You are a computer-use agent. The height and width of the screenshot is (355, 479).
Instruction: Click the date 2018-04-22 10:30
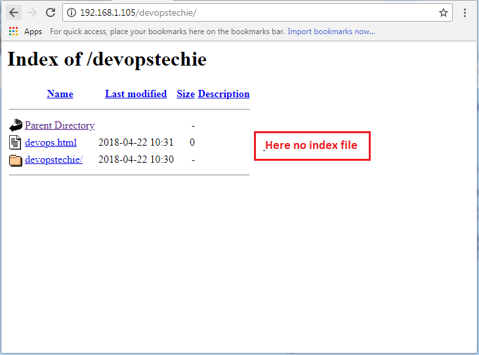point(136,159)
